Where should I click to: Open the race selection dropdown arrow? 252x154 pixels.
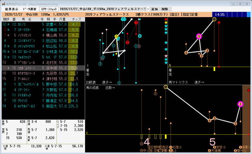[148, 9]
